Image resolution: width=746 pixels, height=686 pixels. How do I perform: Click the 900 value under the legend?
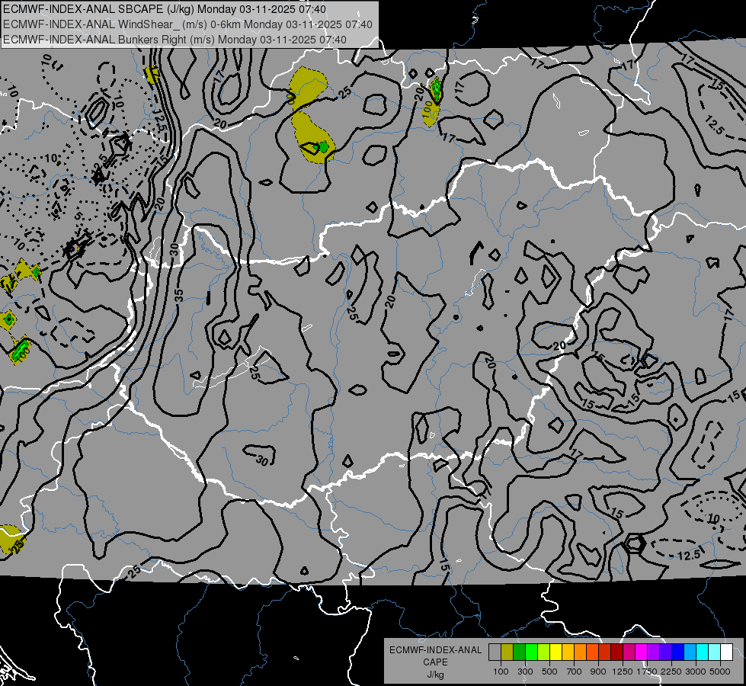click(598, 672)
